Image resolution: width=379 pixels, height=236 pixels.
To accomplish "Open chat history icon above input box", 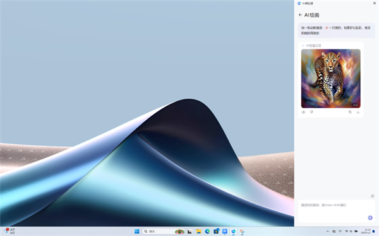I will click(x=373, y=196).
